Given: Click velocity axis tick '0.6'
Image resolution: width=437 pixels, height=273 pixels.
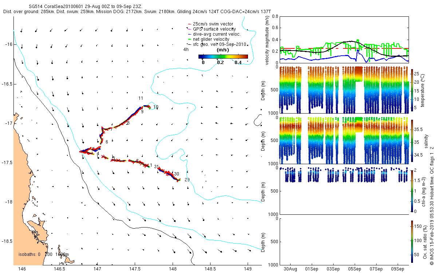Looking at the screenshot, I should (275, 28).
